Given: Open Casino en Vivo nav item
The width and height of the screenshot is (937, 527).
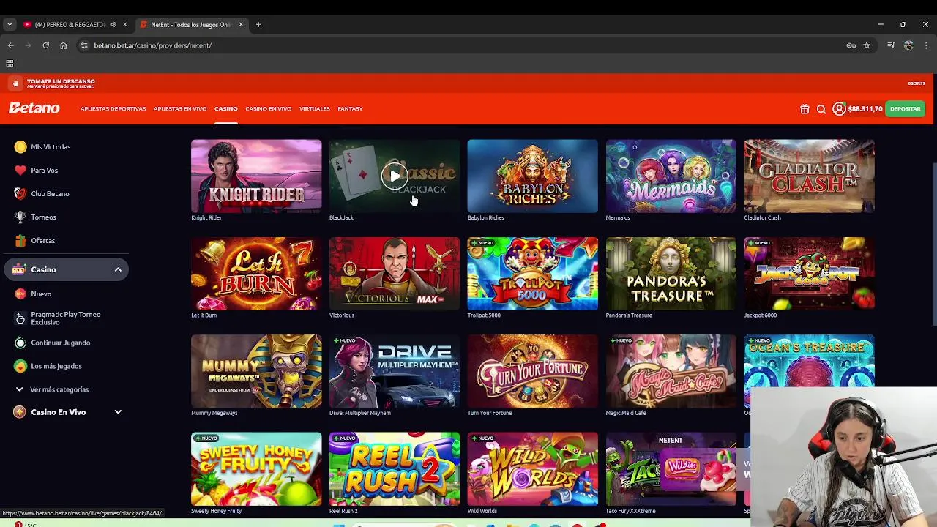Looking at the screenshot, I should [269, 109].
